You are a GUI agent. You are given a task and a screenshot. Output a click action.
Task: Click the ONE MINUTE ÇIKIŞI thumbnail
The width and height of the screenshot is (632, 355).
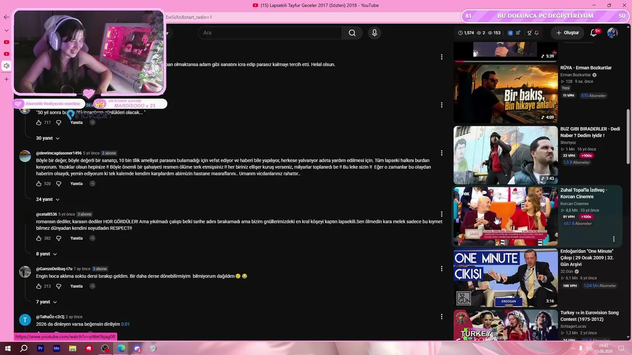(506, 277)
